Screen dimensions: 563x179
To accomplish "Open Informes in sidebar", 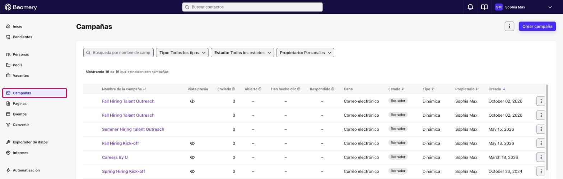I will (20, 153).
